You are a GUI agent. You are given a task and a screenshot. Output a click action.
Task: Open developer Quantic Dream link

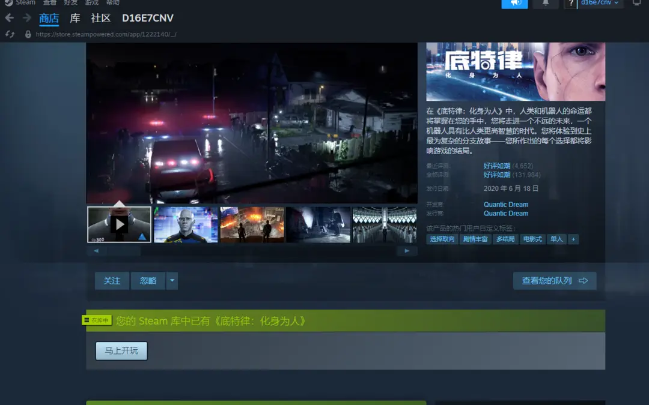point(506,205)
